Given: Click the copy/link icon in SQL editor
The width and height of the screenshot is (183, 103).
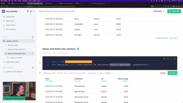Looking at the screenshot, I should point(175,59).
